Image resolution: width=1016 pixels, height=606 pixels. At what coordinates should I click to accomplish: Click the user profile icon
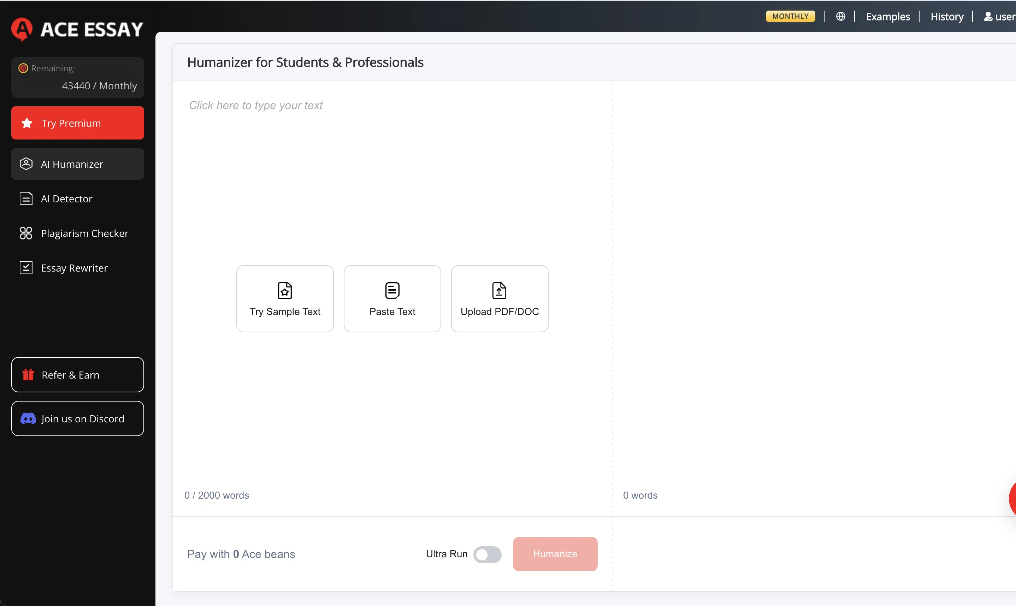pos(988,16)
